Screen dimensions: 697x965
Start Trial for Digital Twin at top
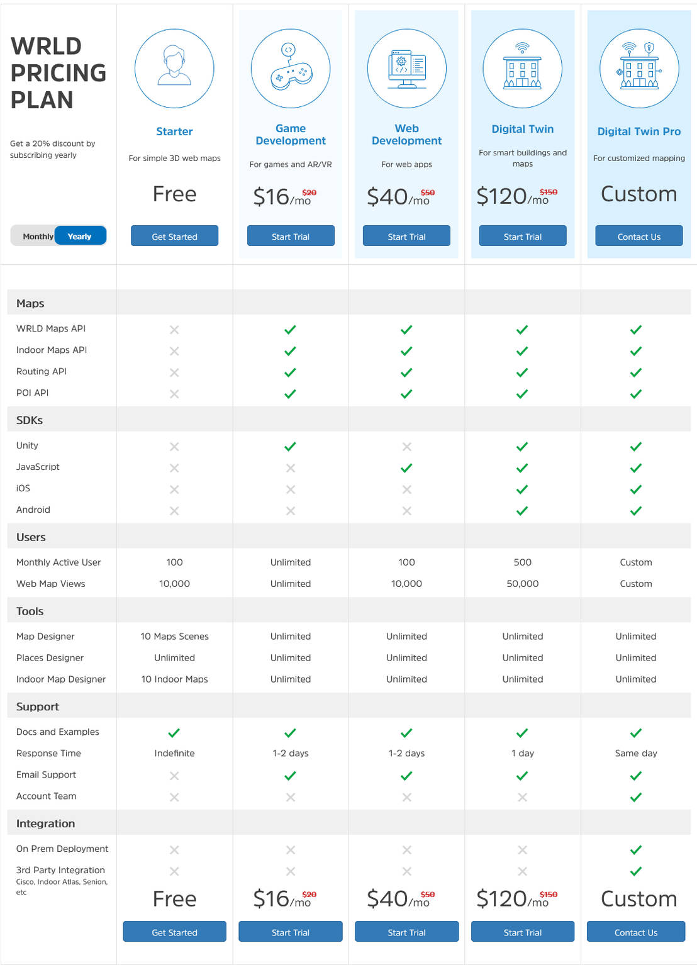[x=523, y=237]
